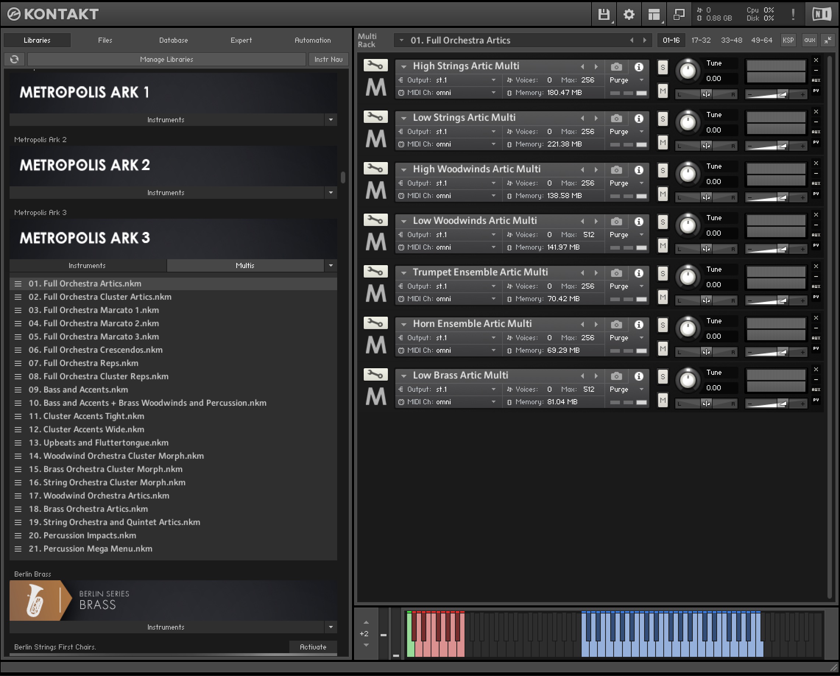Switch to the Expert browser tab
The width and height of the screenshot is (840, 676).
click(241, 40)
